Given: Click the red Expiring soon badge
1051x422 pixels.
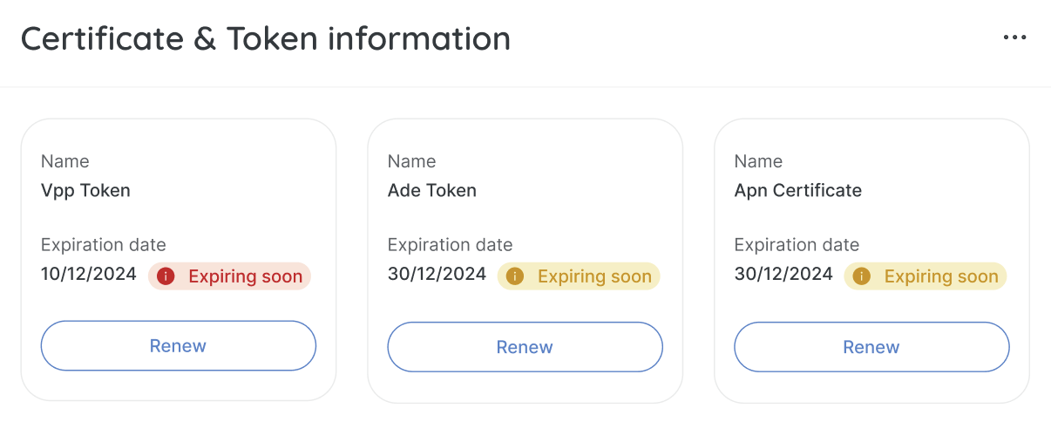Looking at the screenshot, I should [229, 276].
